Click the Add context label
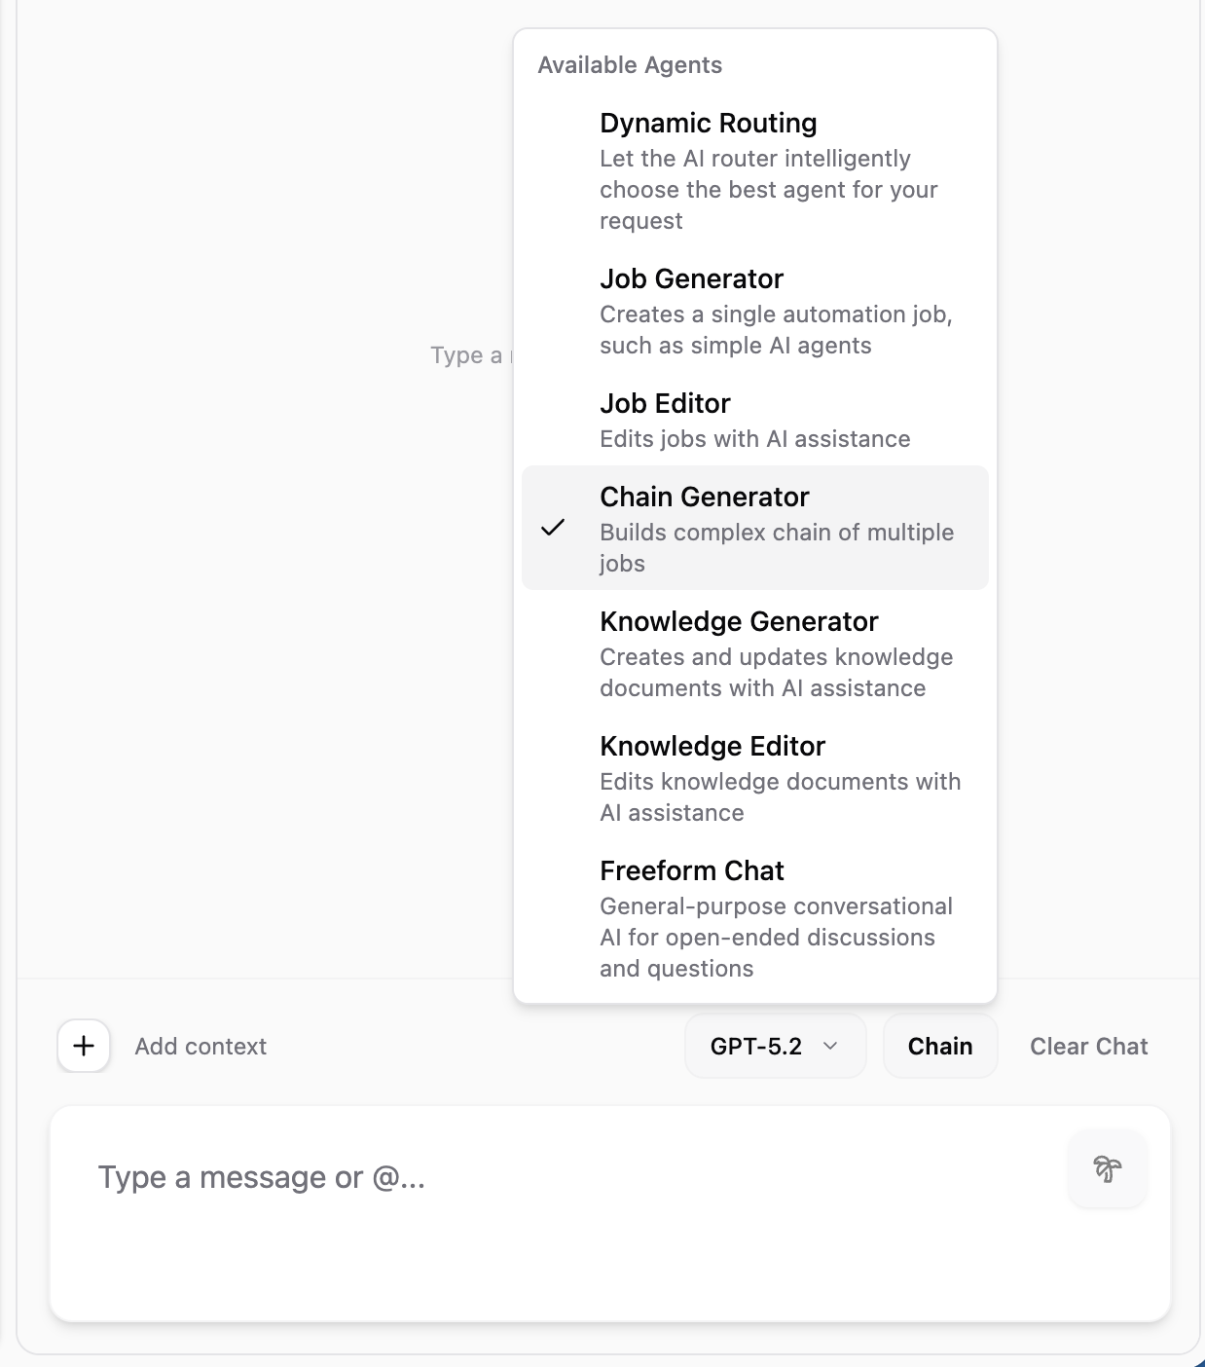The image size is (1205, 1367). 200,1046
